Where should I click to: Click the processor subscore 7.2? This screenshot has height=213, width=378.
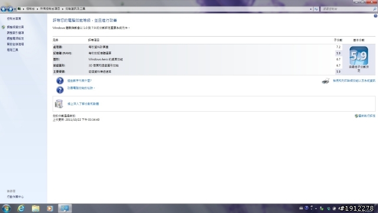pyautogui.click(x=338, y=47)
